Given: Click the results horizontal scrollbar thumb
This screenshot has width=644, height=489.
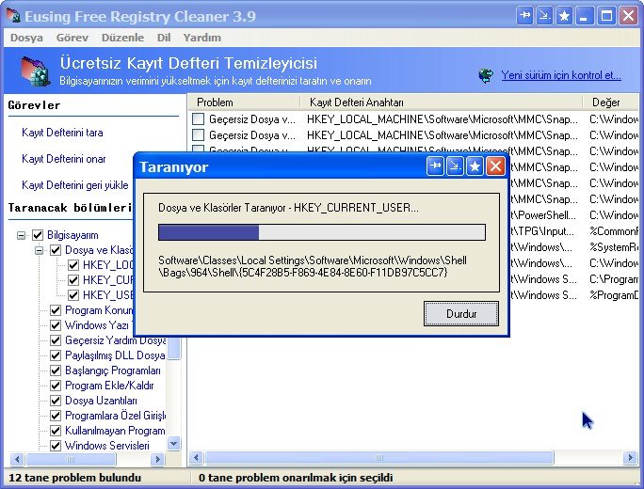Looking at the screenshot, I should [x=378, y=457].
